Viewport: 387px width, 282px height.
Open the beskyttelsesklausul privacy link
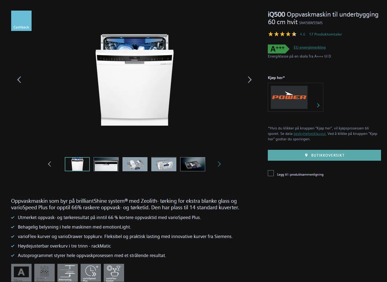pos(310,134)
